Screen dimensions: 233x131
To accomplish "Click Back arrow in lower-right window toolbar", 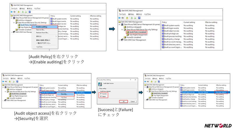I will tap(145, 82).
